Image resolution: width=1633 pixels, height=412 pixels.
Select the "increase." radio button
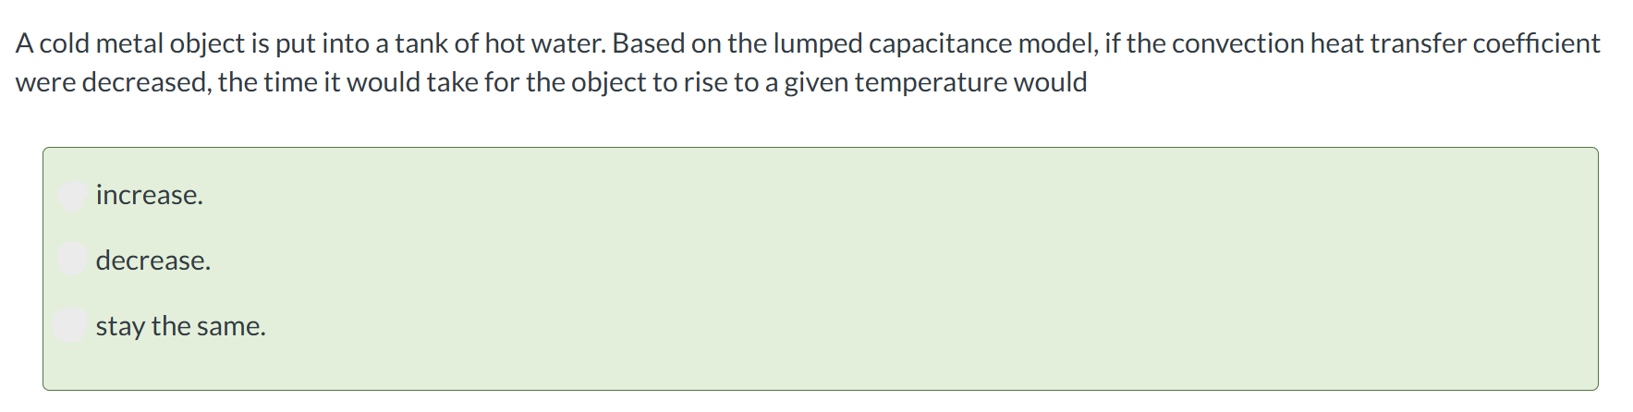[x=72, y=196]
